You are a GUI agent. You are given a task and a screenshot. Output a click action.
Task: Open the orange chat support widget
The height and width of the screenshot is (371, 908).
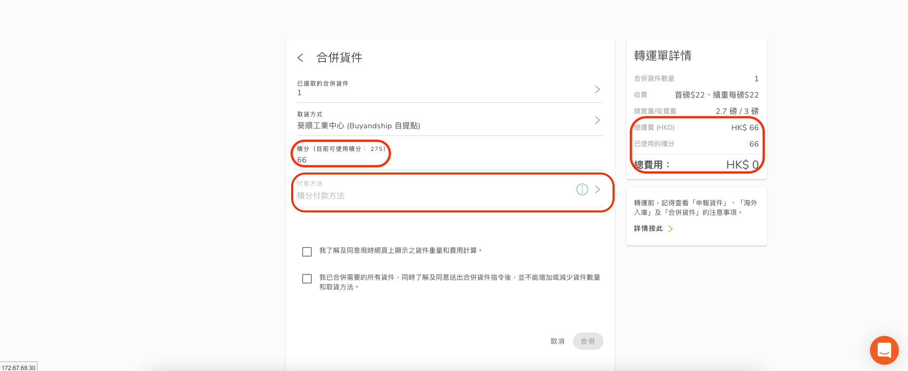coord(884,350)
